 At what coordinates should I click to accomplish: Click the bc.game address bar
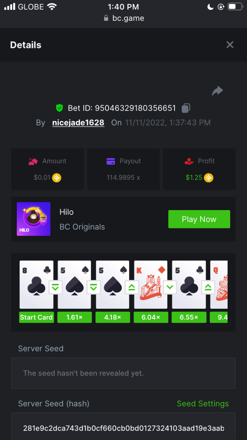pos(124,18)
